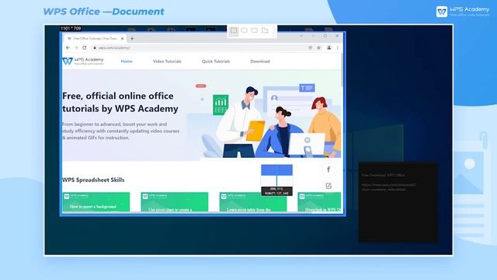Select the ellipse capture shape icon
The image size is (497, 280).
click(x=244, y=30)
